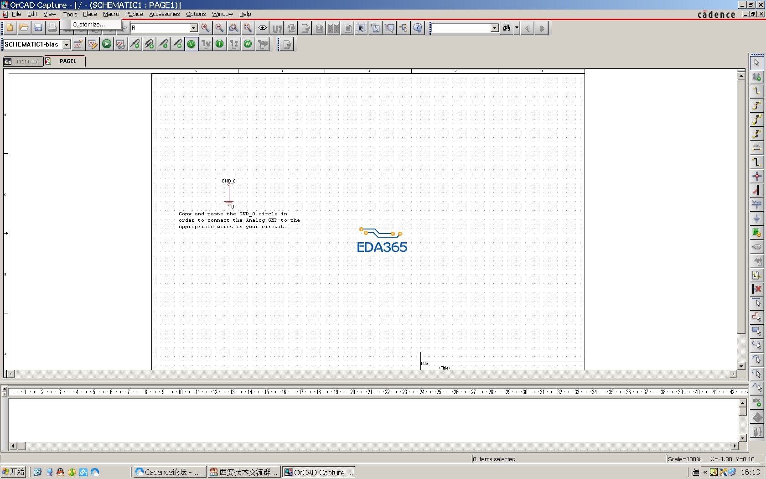Screen dimensions: 766x479
Task: Run the PSpice simulation
Action: tap(106, 44)
